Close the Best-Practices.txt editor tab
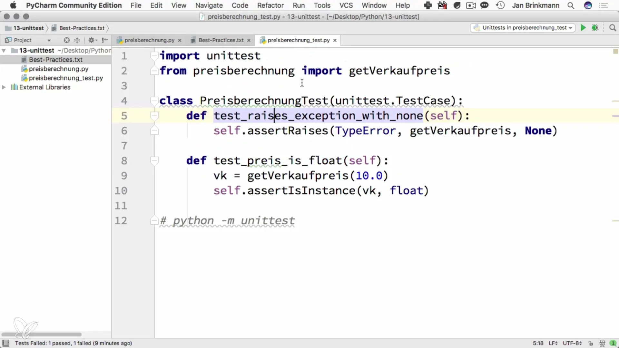619x348 pixels. (x=249, y=40)
